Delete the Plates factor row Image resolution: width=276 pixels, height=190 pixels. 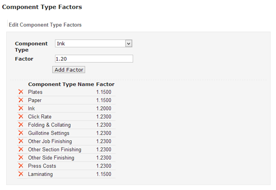21,92
